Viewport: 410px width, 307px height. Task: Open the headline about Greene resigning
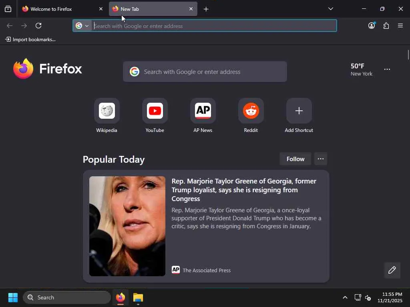(x=244, y=190)
